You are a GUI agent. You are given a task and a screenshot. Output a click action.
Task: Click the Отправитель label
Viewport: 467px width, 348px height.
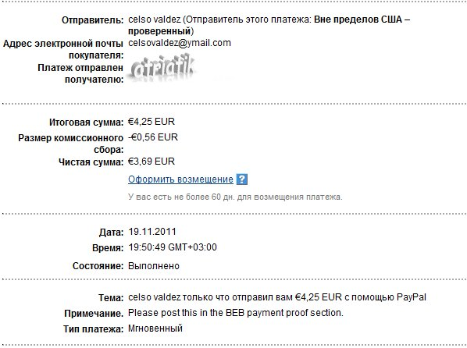click(93, 20)
